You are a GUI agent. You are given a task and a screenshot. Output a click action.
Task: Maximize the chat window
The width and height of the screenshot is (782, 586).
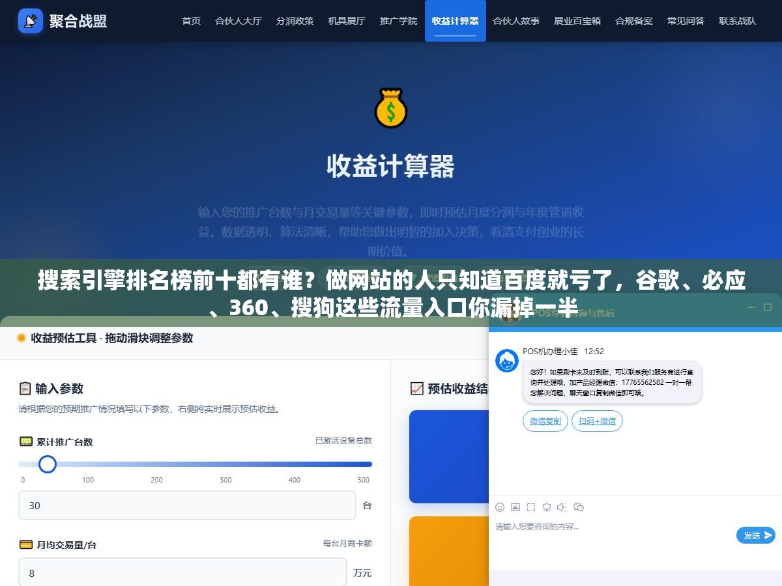768,307
